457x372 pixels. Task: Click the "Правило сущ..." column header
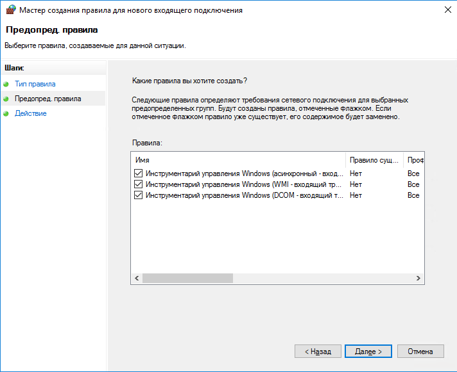[x=374, y=159]
